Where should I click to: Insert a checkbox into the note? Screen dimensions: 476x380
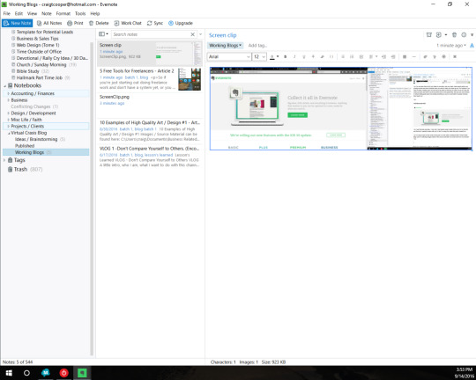point(361,56)
